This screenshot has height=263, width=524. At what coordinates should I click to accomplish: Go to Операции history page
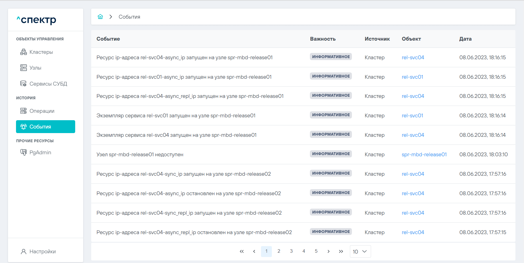(42, 111)
